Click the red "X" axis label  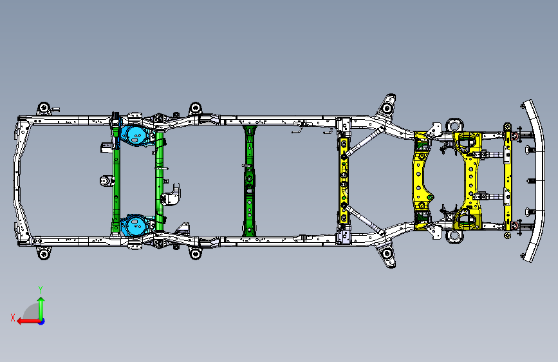point(13,318)
